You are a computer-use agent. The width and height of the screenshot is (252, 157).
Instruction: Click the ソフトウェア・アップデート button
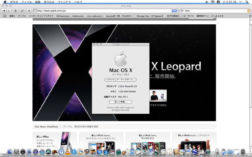(x=120, y=80)
